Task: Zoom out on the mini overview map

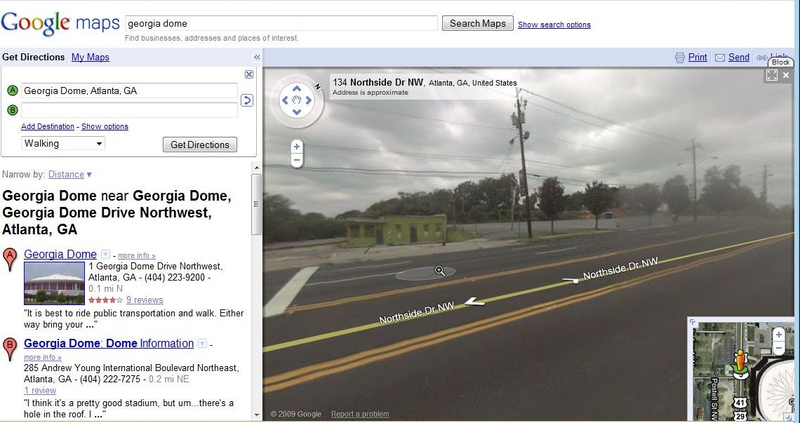Action: pyautogui.click(x=778, y=349)
